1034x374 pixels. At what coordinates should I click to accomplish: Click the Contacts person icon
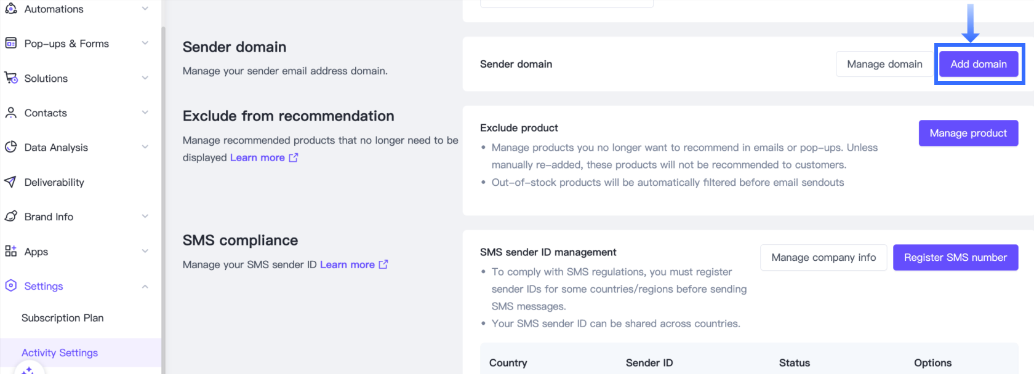coord(10,113)
